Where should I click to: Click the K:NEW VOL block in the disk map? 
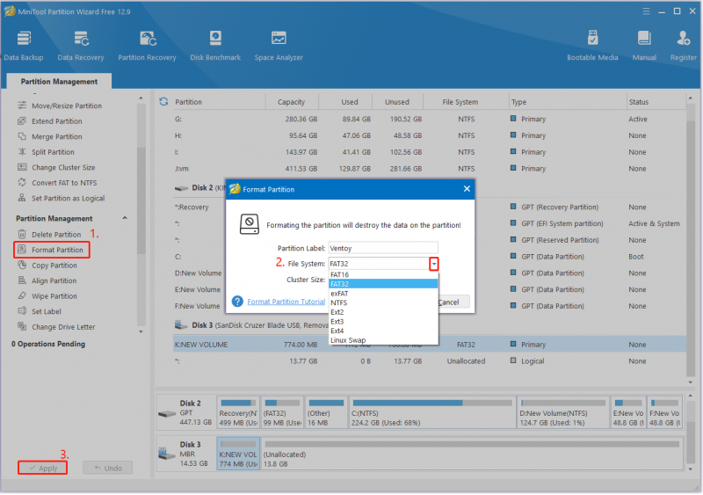pos(238,454)
